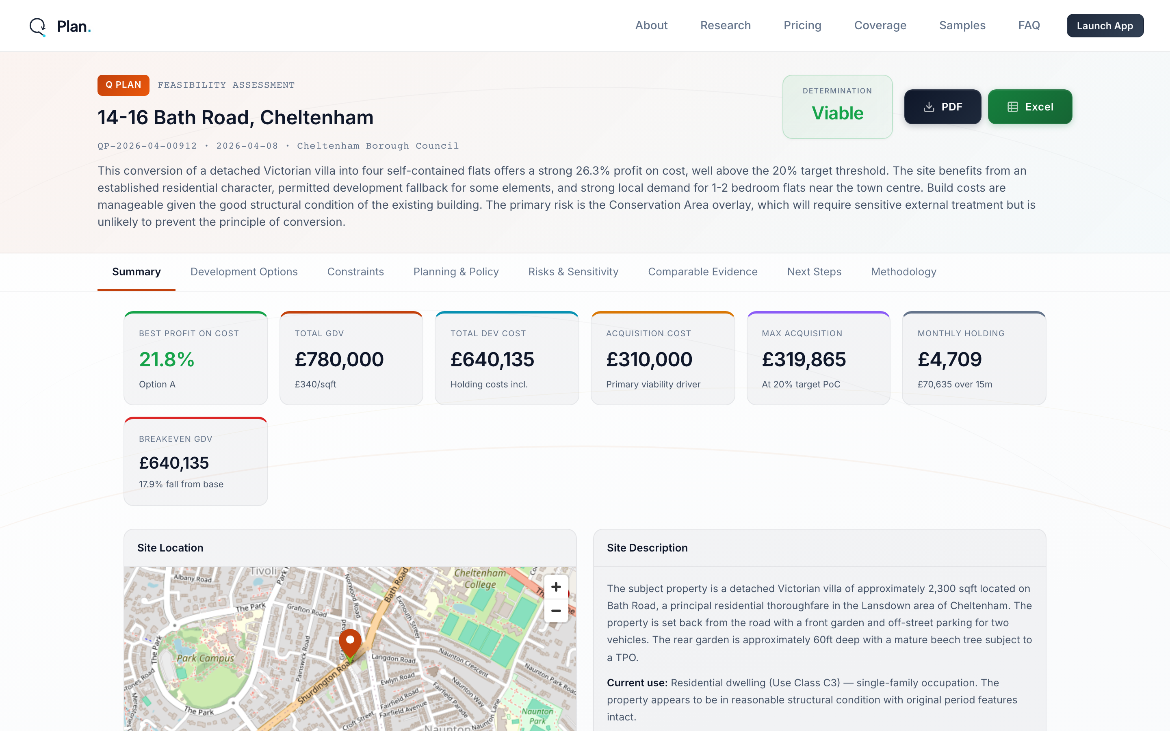Zoom in on the site map

(x=555, y=587)
